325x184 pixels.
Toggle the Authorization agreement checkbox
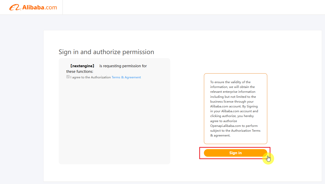68,77
